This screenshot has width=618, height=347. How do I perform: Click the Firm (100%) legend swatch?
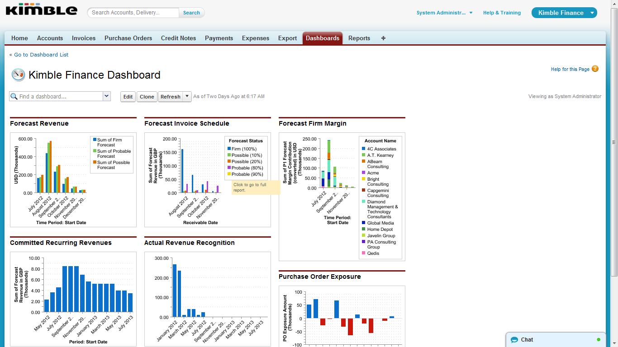coord(229,149)
